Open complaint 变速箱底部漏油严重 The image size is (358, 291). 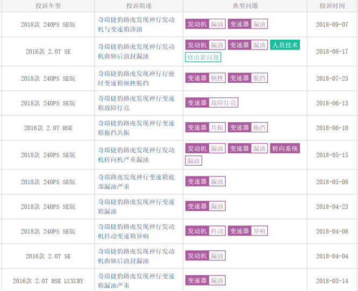[136, 182]
